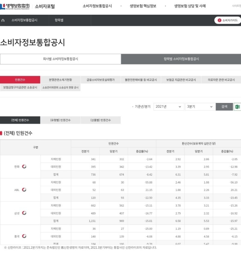Select the (상품별) 민원건수 sub-tab
Viewport: 241px width, 254px height.
click(x=101, y=120)
